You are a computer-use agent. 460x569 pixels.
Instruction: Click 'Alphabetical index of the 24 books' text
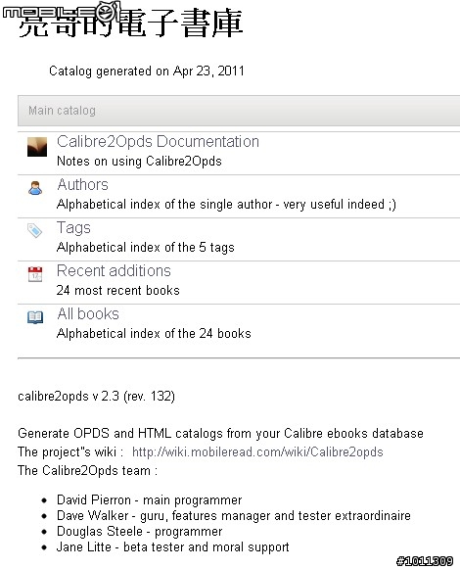(154, 334)
